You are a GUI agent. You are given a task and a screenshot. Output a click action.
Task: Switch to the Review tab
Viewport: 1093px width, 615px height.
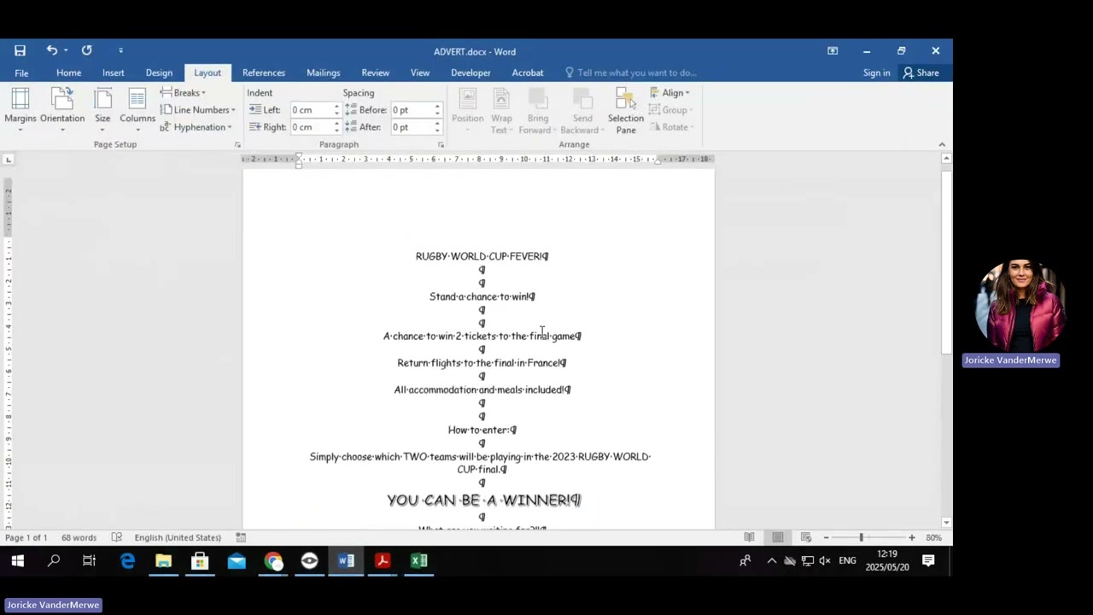(376, 73)
